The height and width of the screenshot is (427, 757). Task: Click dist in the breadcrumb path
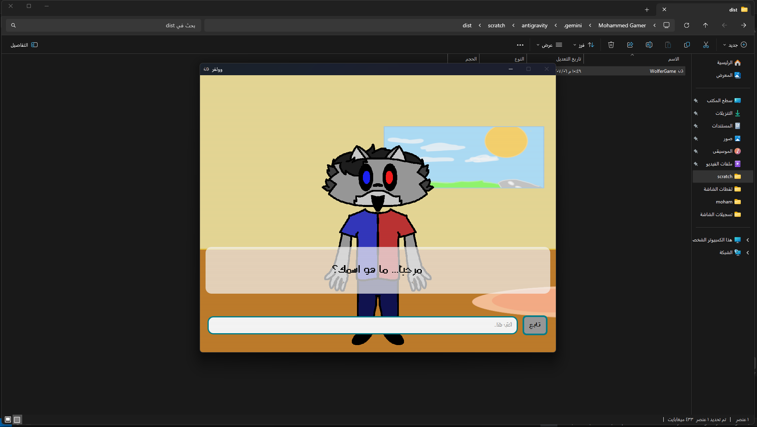467,25
